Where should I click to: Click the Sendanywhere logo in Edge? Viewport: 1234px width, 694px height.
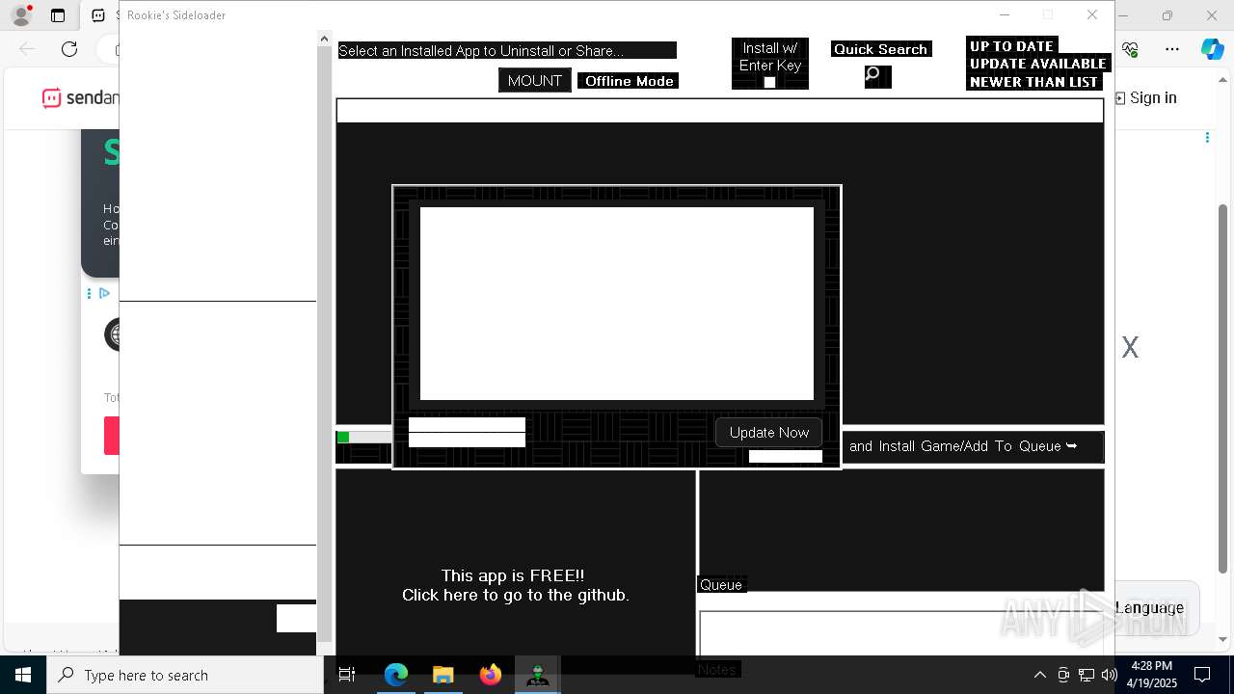tap(80, 97)
